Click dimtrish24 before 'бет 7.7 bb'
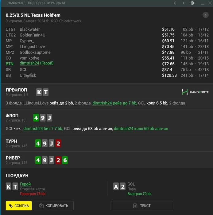The width and height of the screenshot is (213, 215). tap(33, 129)
